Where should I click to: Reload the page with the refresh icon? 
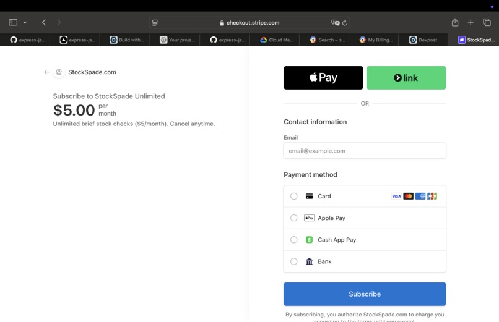(345, 23)
